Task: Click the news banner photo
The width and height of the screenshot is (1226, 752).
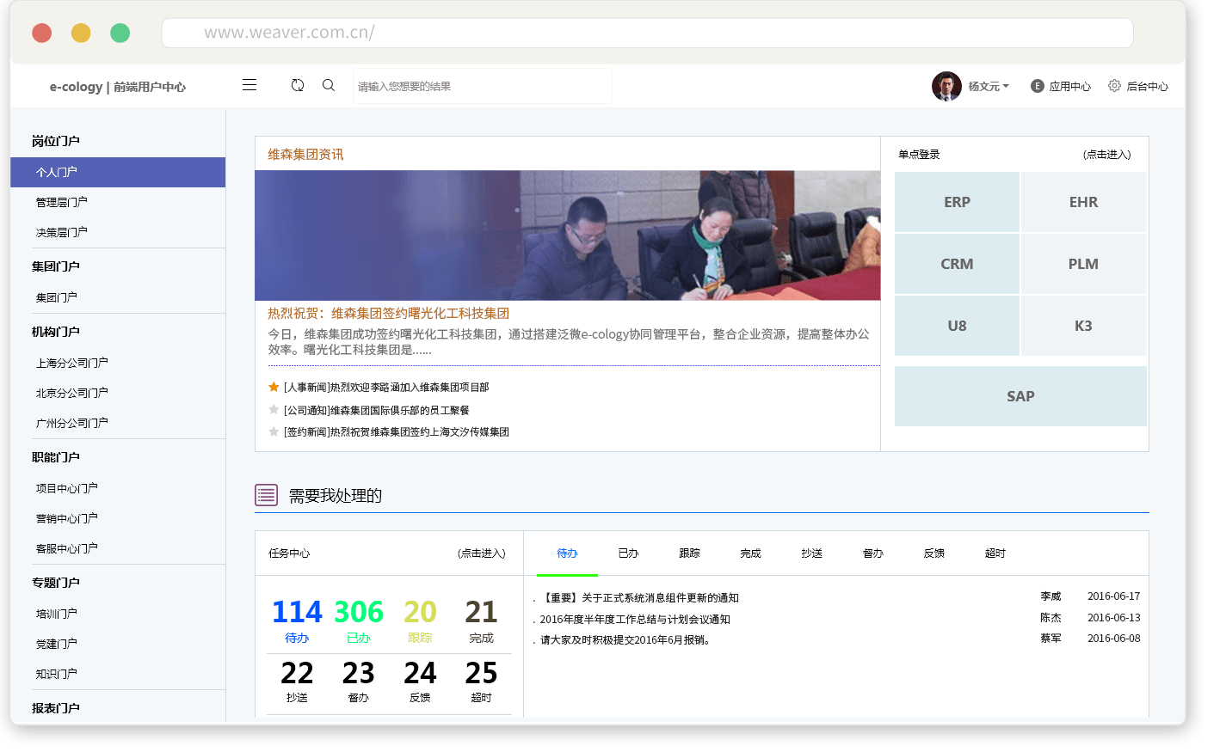Action: click(x=567, y=235)
